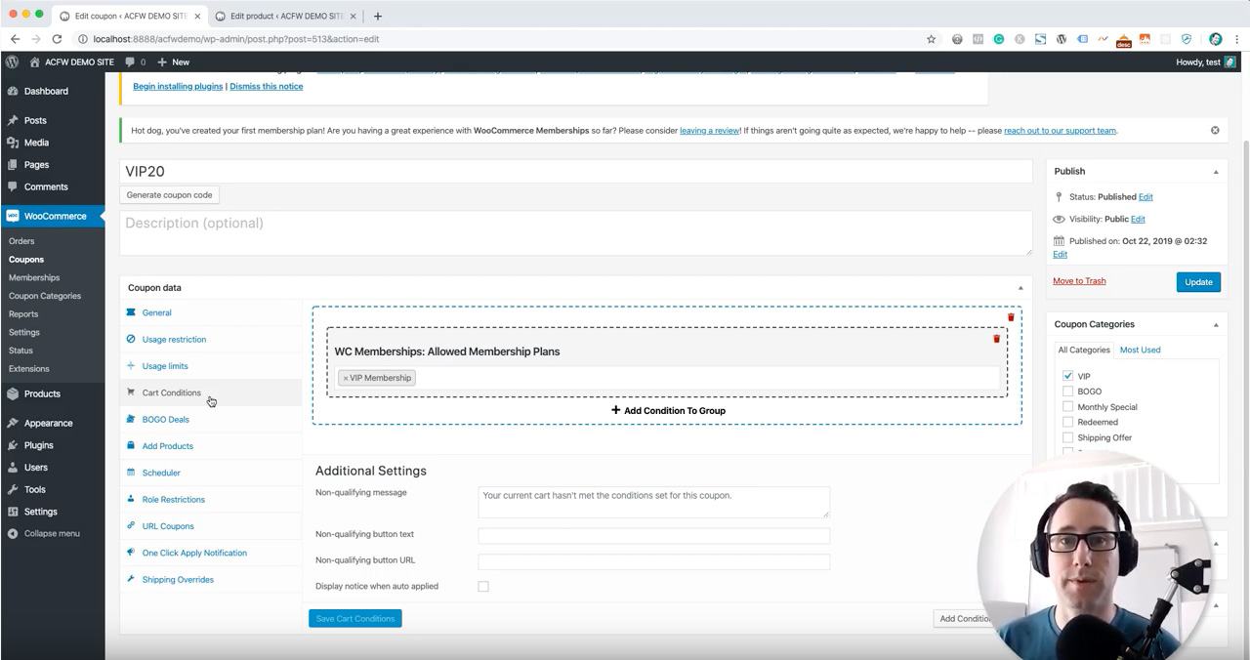
Task: Click the Save Cart Conditions button
Action: [354, 618]
